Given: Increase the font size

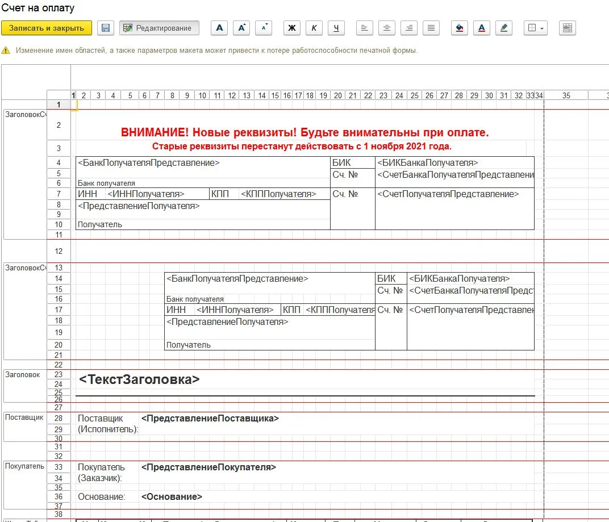Looking at the screenshot, I should 241,28.
